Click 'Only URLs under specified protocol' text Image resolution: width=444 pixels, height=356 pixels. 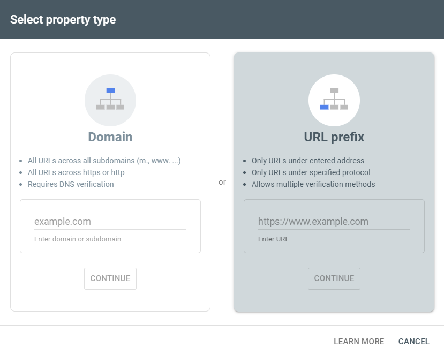(x=311, y=172)
